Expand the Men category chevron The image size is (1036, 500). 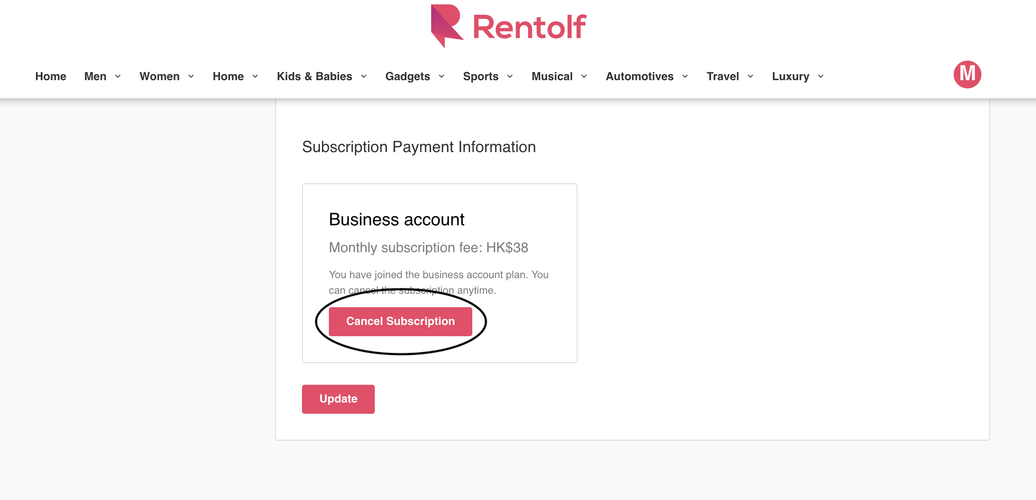[118, 76]
